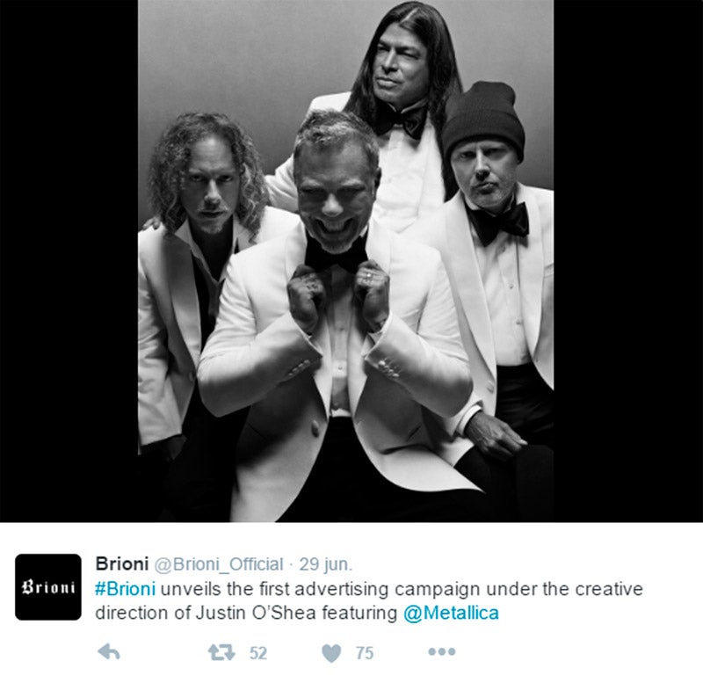This screenshot has width=703, height=683.
Task: Click the black beanie hat in the photo
Action: 483,119
